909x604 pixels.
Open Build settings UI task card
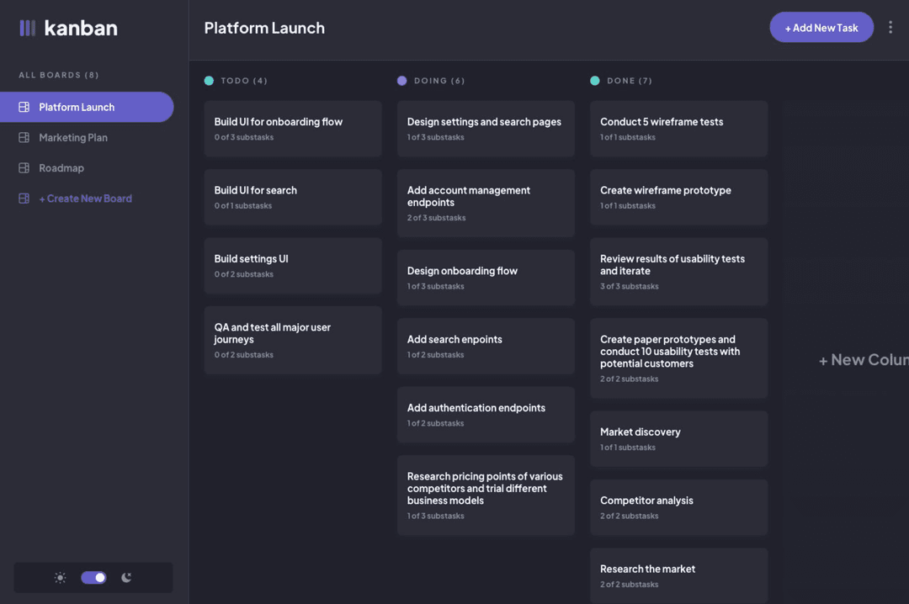[293, 266]
